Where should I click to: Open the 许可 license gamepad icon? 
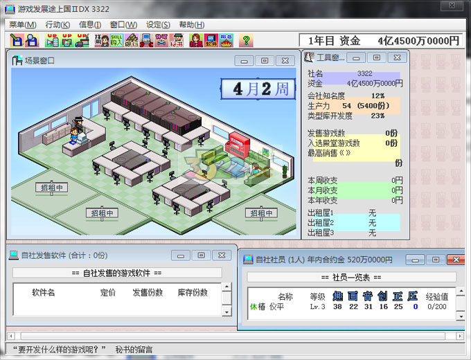161,40
